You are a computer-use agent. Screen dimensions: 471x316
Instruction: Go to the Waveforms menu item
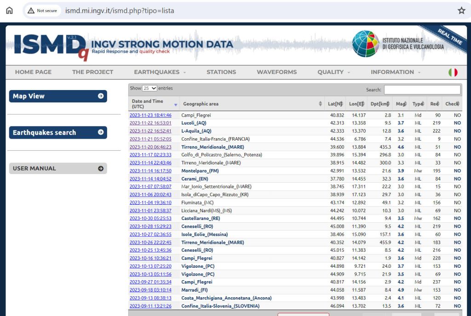(276, 72)
